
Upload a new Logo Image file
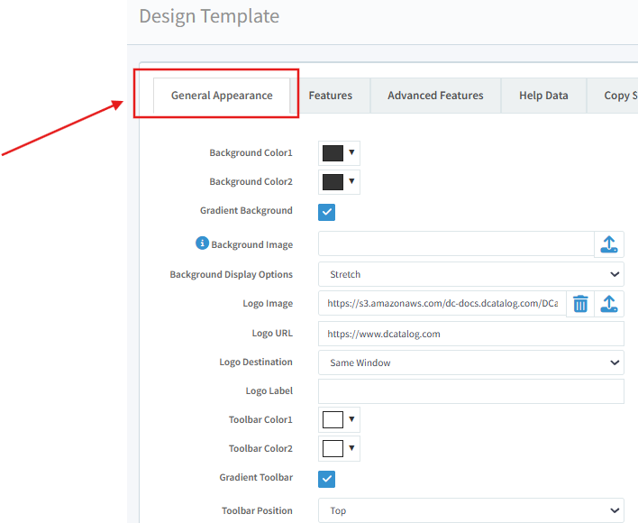point(609,304)
